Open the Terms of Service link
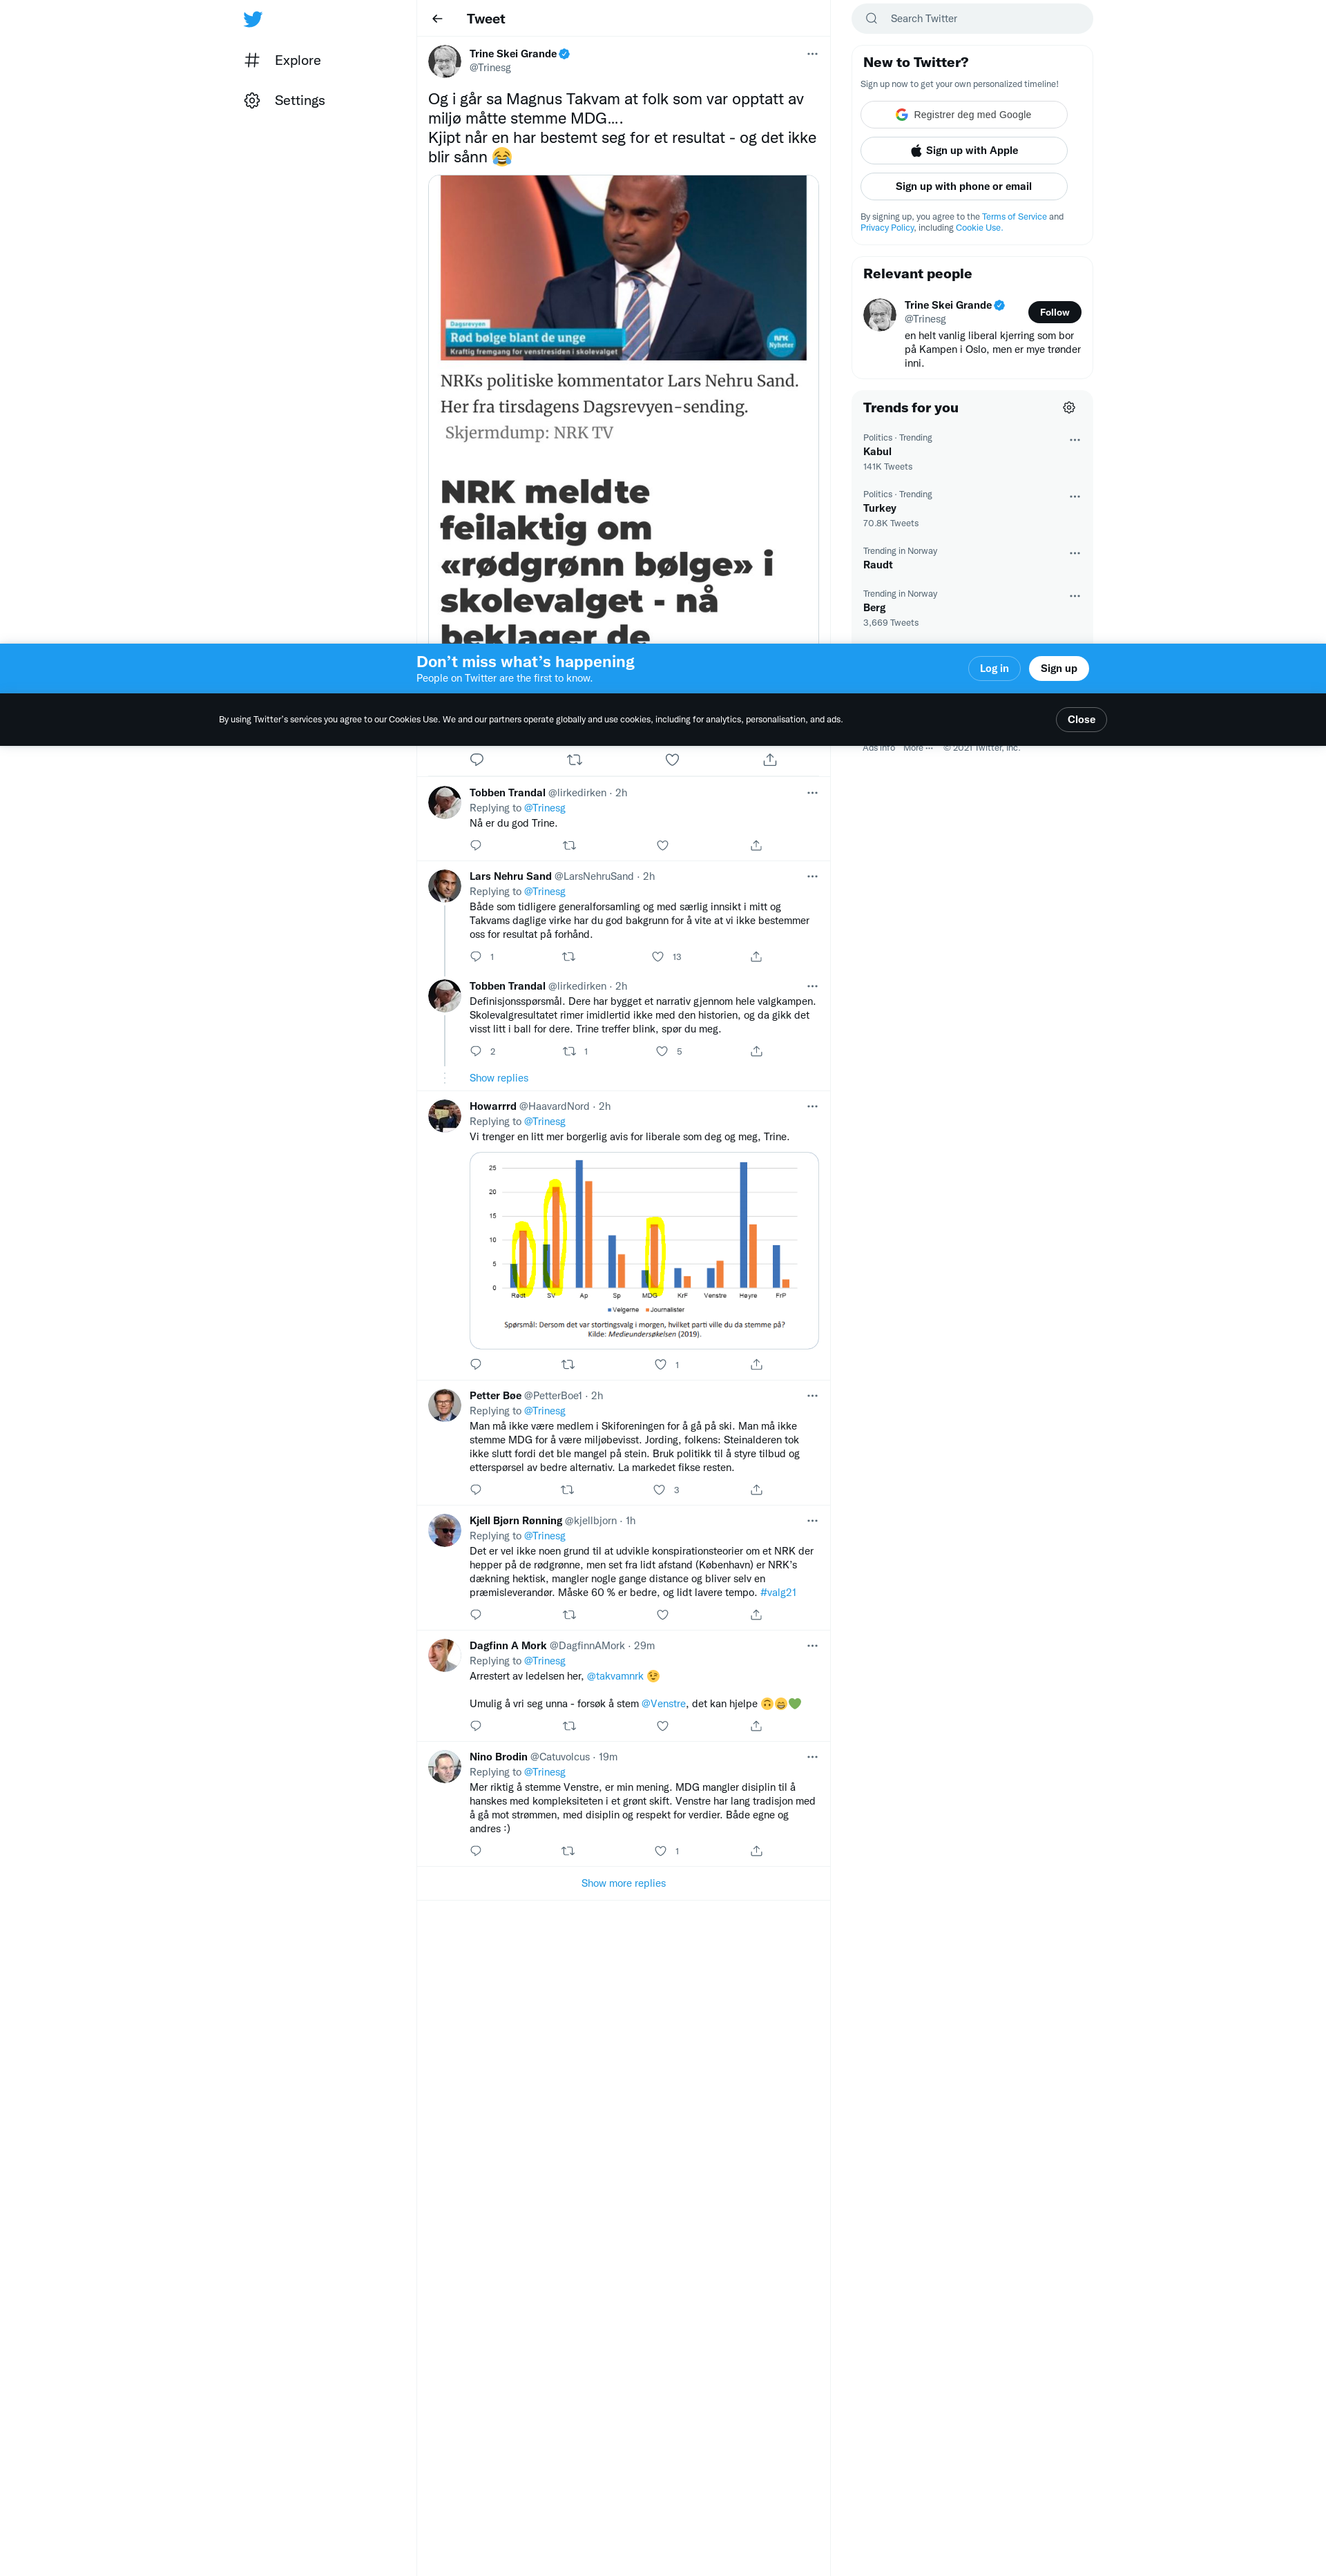Image resolution: width=1326 pixels, height=2576 pixels. click(1014, 217)
